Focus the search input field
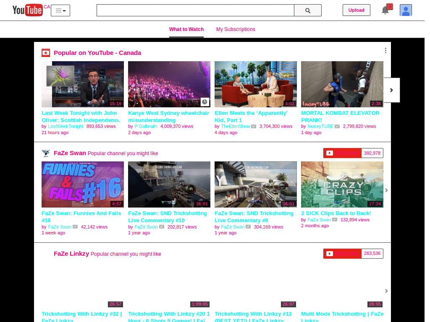Viewport: 430px width, 322px height. (x=195, y=10)
